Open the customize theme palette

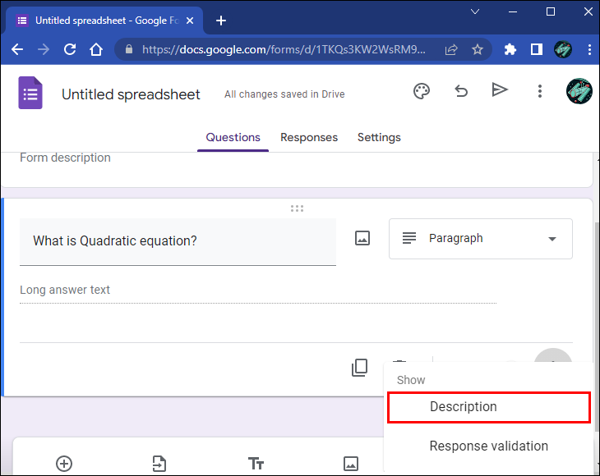[x=422, y=91]
